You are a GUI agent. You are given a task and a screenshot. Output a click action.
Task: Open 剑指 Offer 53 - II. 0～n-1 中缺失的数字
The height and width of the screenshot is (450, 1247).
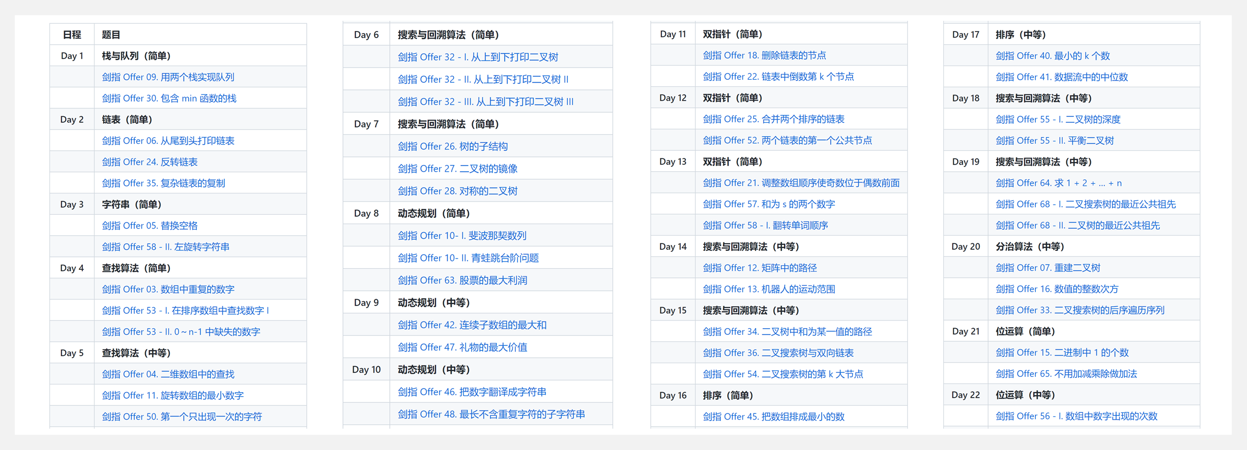tap(181, 332)
